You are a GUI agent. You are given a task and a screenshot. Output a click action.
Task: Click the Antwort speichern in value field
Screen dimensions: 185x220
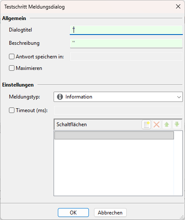126,57
